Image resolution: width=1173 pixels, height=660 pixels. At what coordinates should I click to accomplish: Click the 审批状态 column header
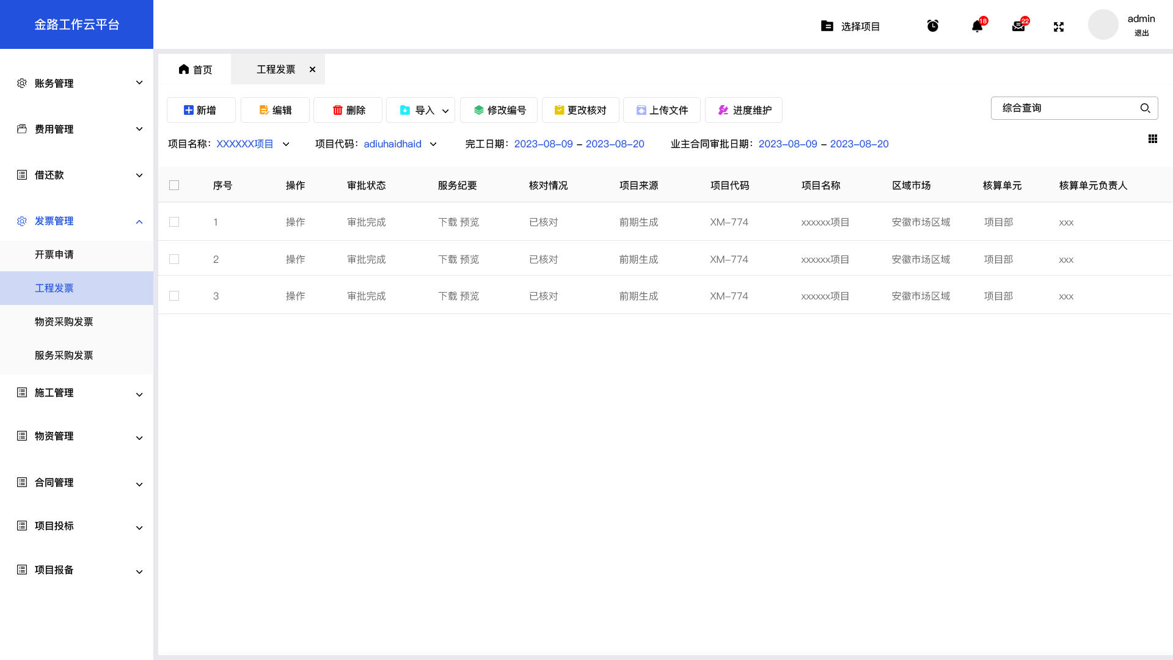(366, 185)
